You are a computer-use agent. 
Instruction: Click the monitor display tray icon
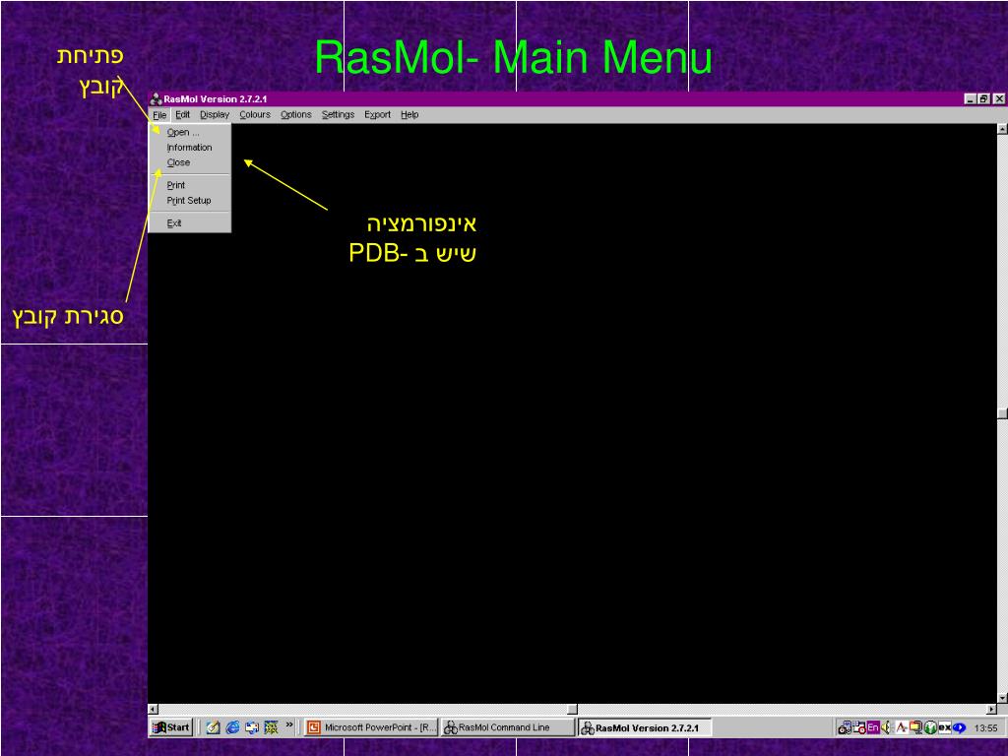pyautogui.click(x=915, y=727)
